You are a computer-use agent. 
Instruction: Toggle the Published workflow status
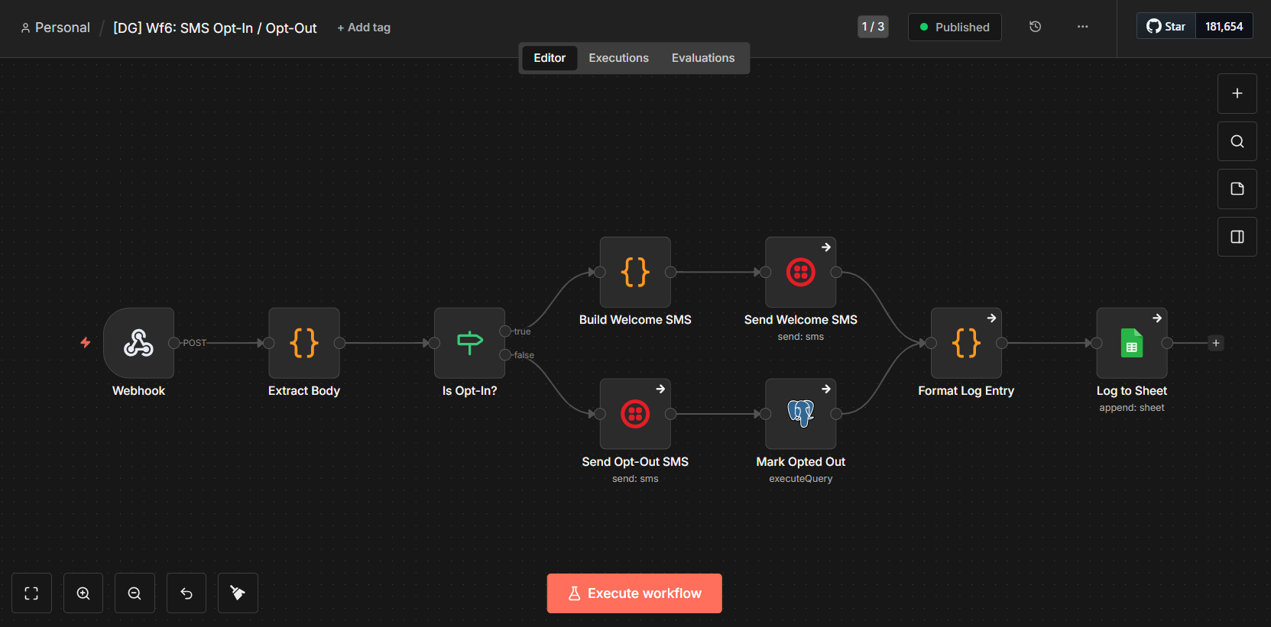click(x=954, y=27)
